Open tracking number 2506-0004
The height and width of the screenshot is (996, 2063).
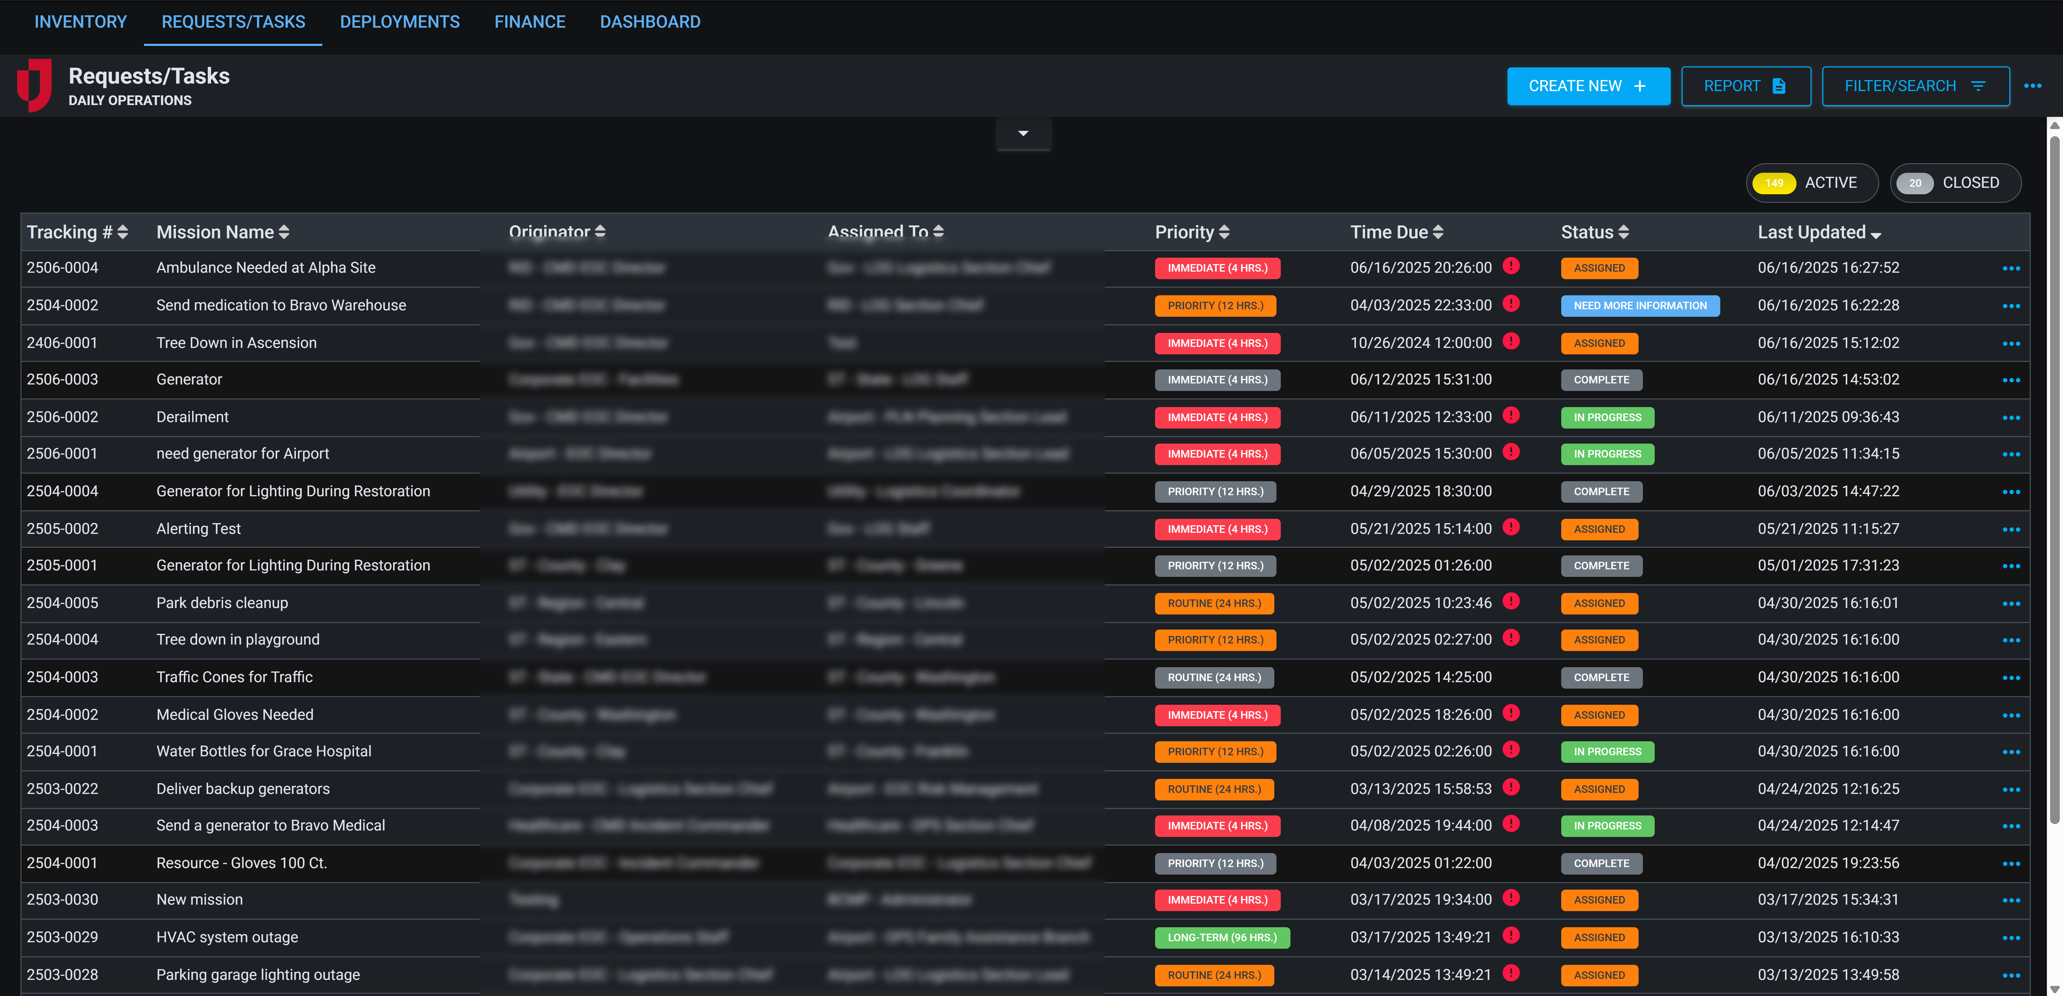click(x=63, y=268)
